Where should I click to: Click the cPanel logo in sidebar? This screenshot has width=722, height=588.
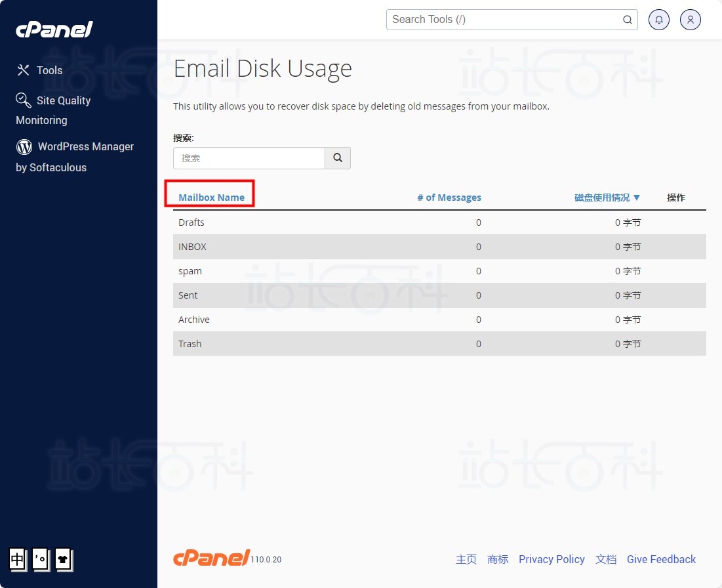click(x=54, y=30)
